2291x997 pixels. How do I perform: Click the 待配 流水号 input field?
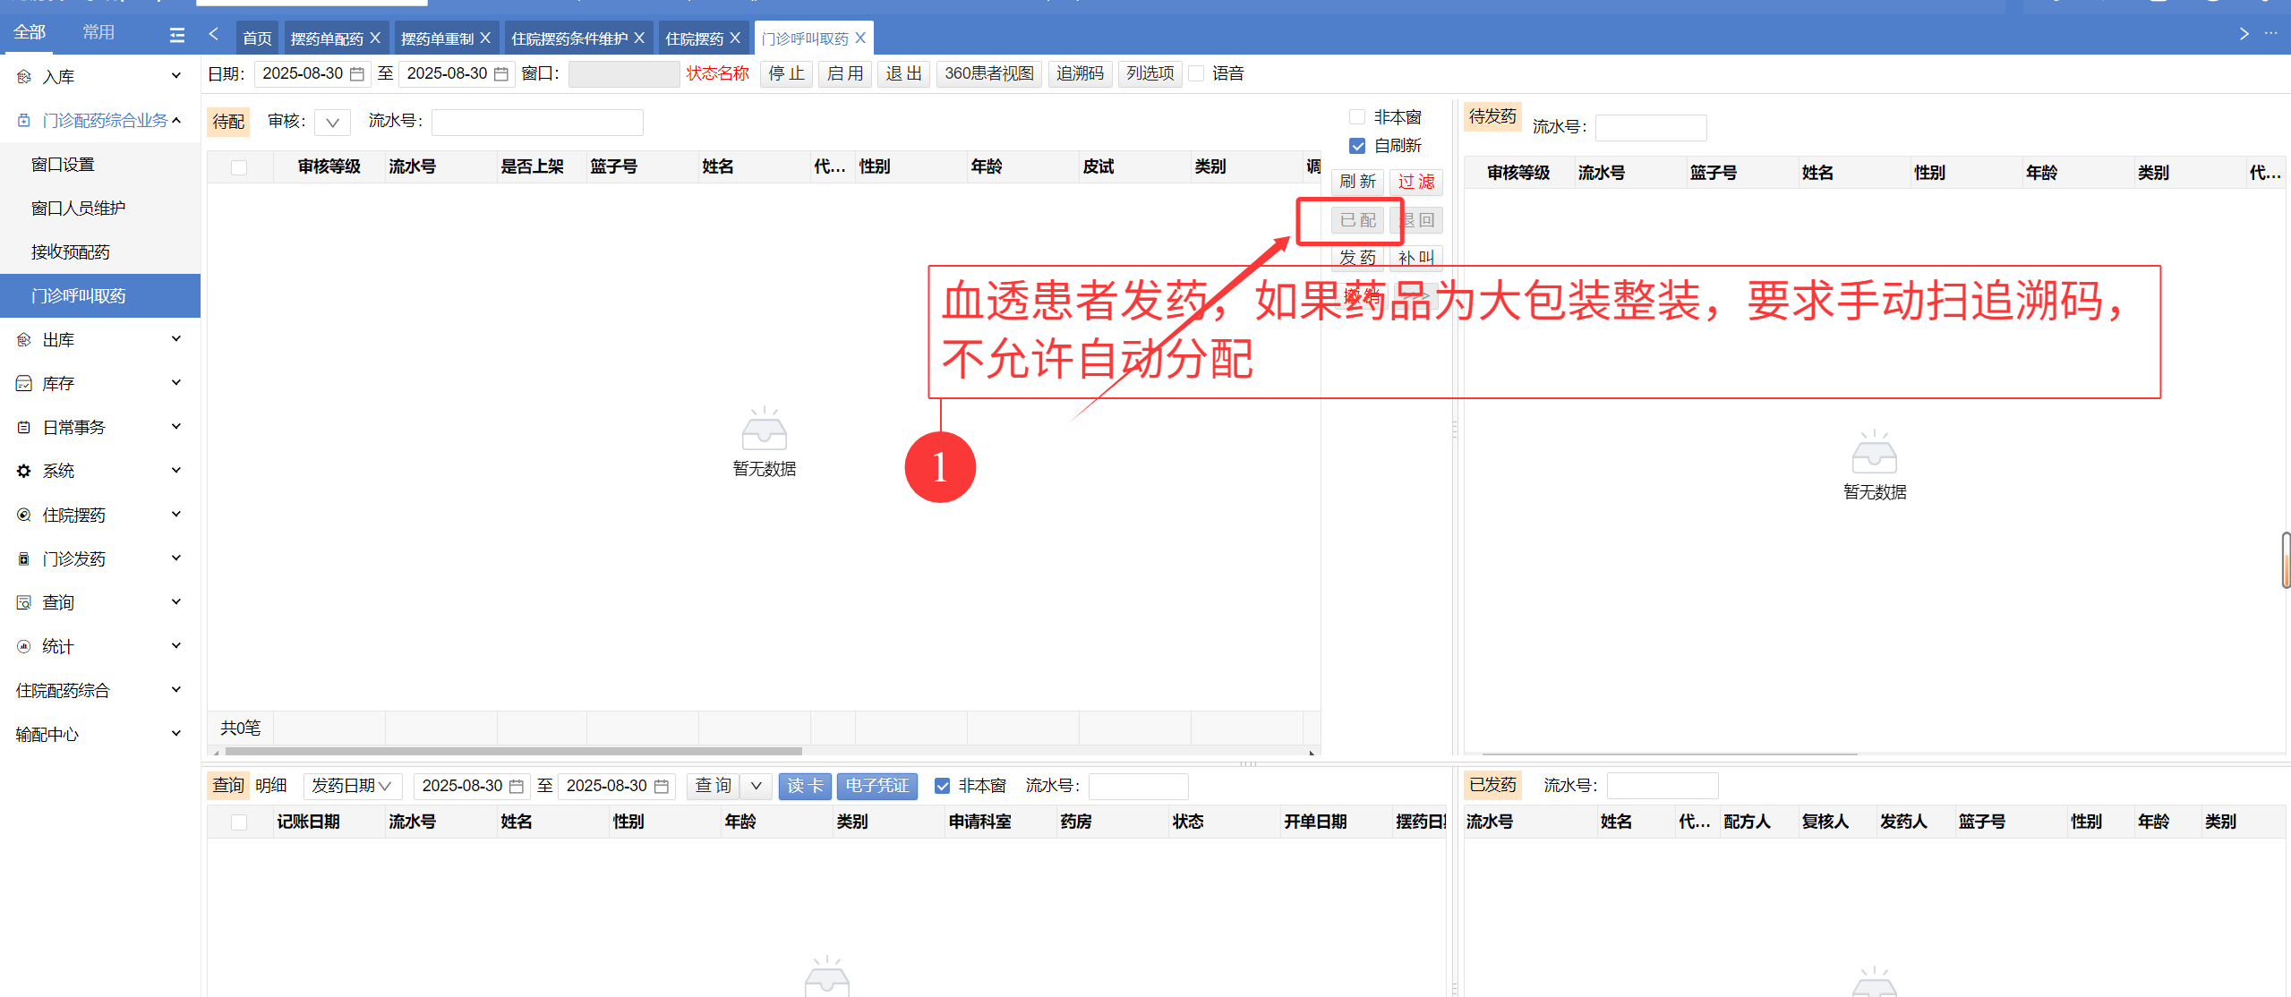(x=536, y=123)
